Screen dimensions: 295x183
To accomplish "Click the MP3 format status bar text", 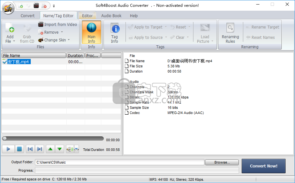I will tap(177, 179).
